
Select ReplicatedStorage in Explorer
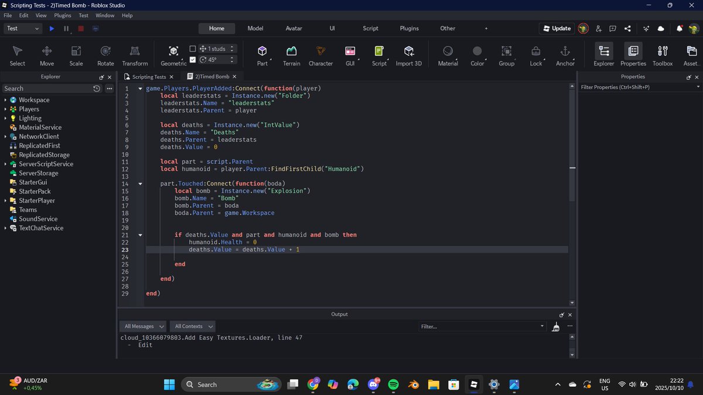[44, 154]
